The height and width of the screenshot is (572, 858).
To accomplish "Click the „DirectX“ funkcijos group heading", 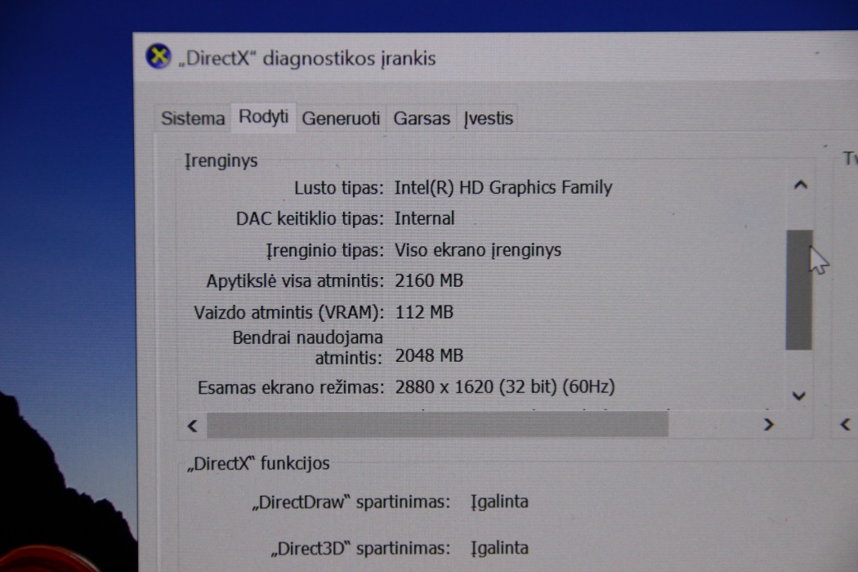I will pos(258,463).
